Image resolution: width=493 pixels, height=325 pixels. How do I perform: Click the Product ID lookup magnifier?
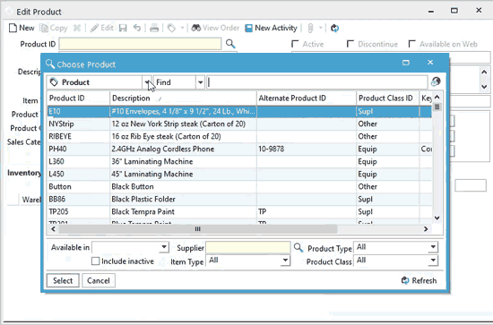coord(230,44)
